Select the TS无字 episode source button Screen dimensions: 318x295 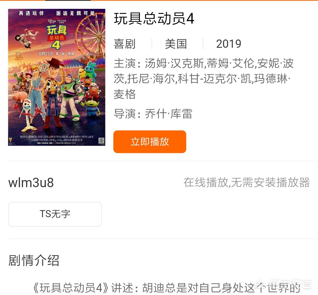(55, 214)
